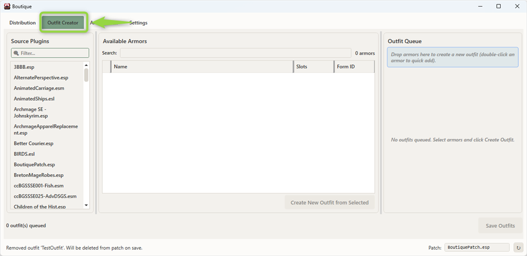527x256 pixels.
Task: Click the Boutique app icon in title bar
Action: (6, 6)
